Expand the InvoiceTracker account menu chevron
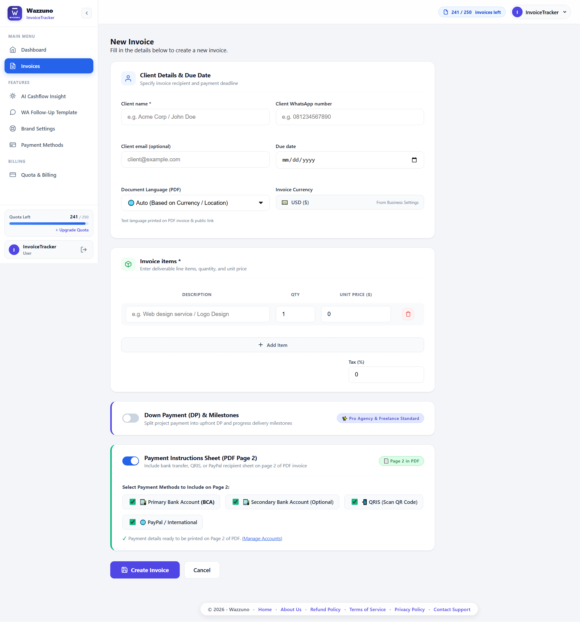The height and width of the screenshot is (622, 580). click(565, 12)
